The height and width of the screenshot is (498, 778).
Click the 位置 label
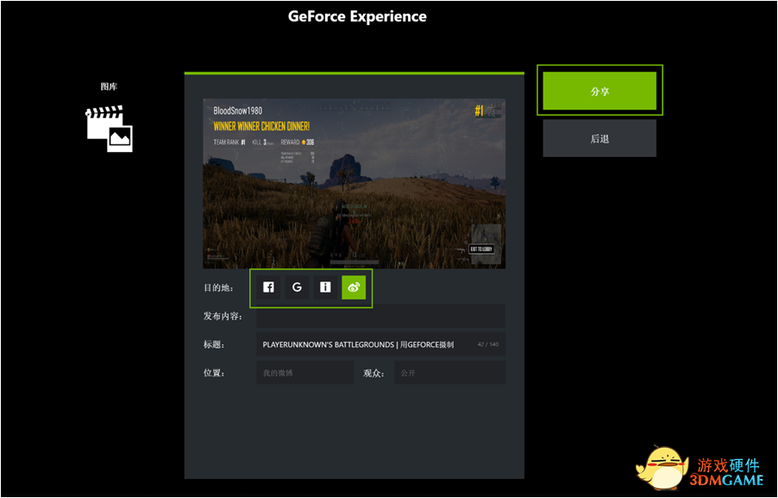coord(215,373)
